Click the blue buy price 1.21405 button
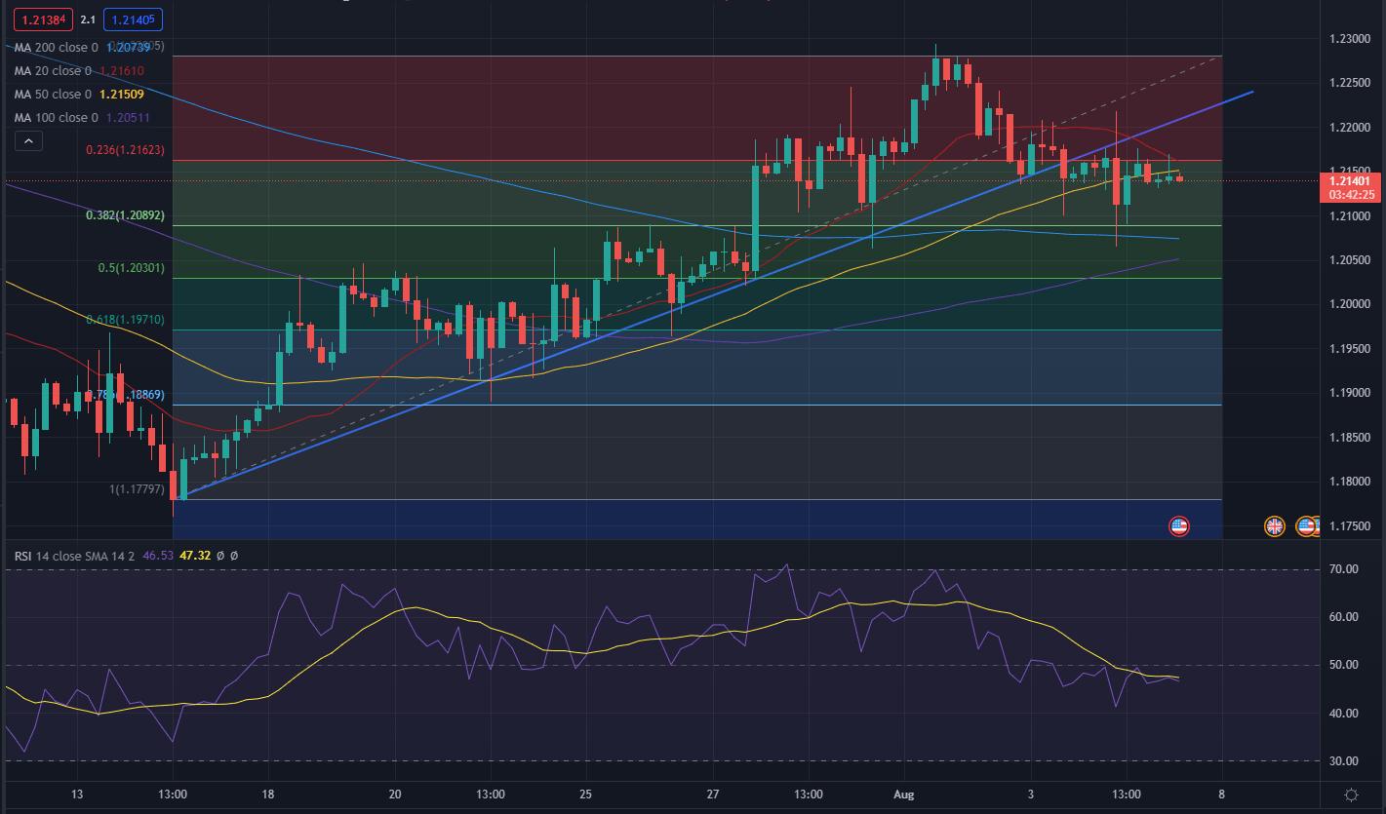1386x814 pixels. (133, 19)
